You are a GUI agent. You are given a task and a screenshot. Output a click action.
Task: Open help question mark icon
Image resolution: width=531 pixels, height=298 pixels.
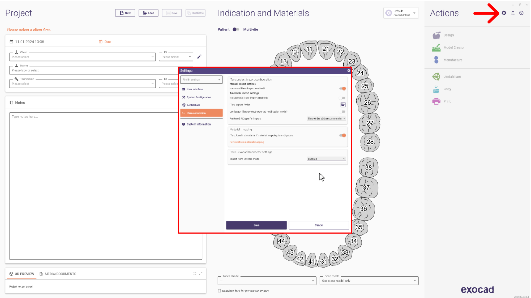tap(521, 13)
